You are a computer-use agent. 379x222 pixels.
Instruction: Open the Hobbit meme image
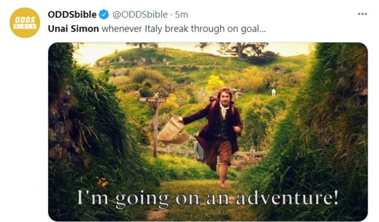(208, 132)
